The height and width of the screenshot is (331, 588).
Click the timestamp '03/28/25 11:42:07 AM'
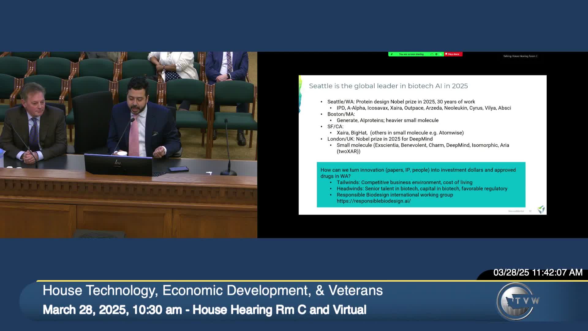pos(538,272)
